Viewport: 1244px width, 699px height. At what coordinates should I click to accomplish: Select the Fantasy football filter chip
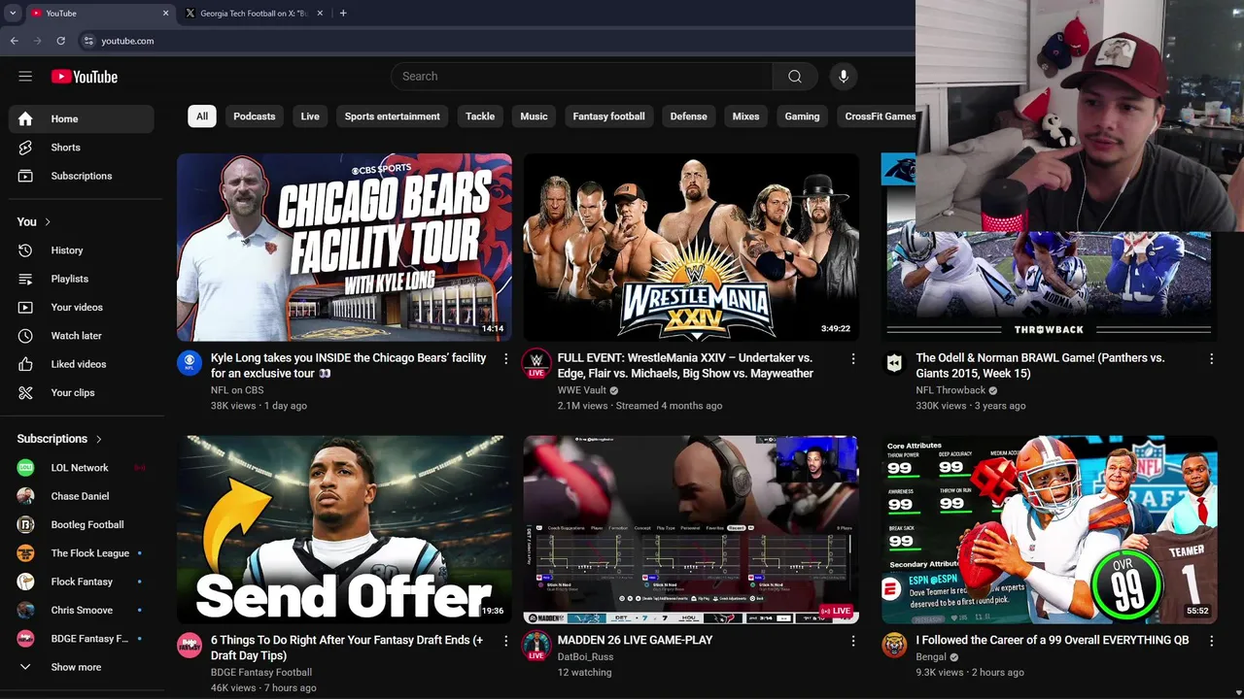608,116
